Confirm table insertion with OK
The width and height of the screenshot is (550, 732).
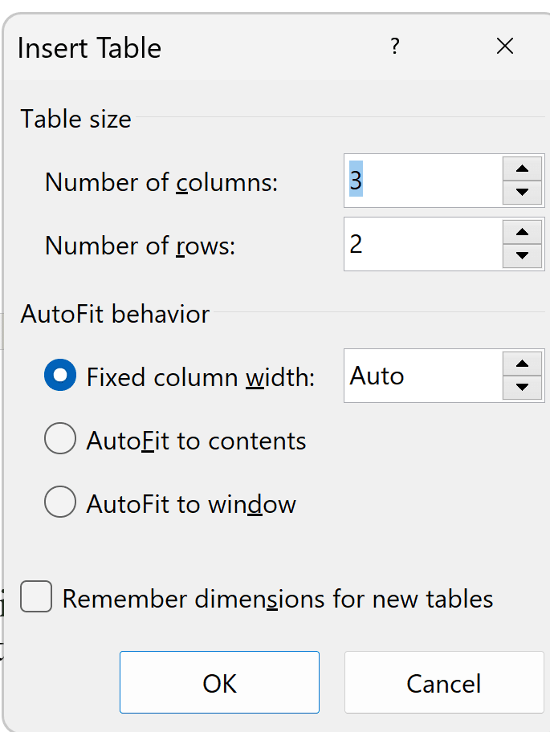[x=219, y=682]
